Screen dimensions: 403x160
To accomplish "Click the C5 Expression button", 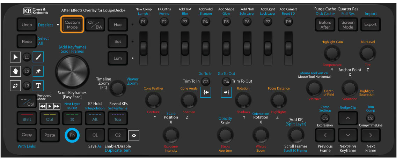I will (x=325, y=118).
